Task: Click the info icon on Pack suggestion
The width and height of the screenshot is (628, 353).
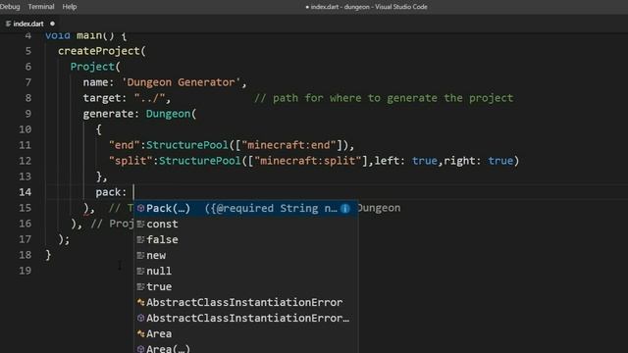Action: pos(345,208)
